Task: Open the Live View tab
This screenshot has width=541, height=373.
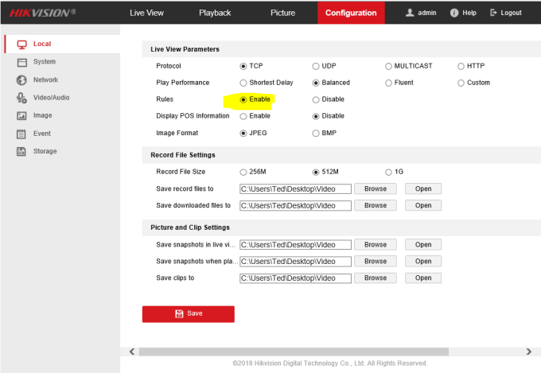Action: [x=147, y=13]
